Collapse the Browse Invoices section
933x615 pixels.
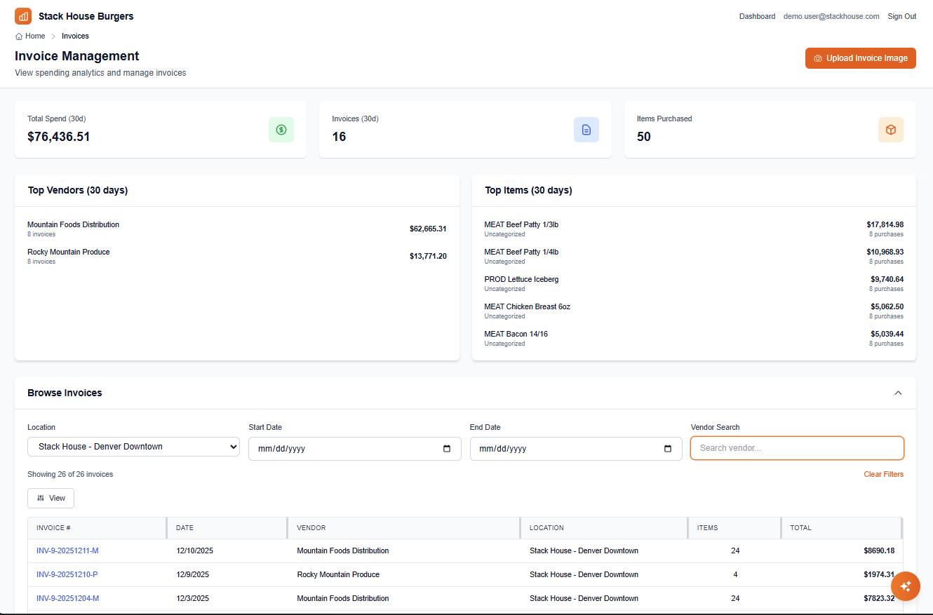point(898,393)
